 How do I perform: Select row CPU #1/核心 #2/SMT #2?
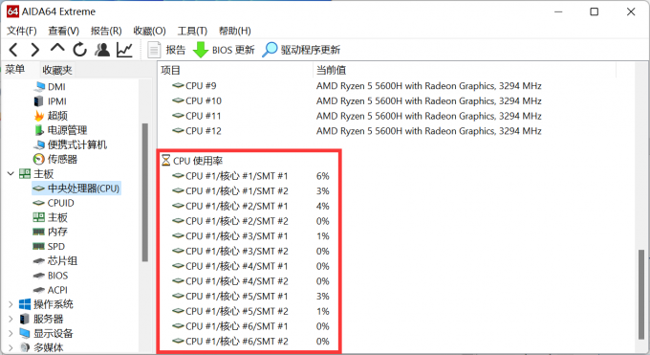250,221
